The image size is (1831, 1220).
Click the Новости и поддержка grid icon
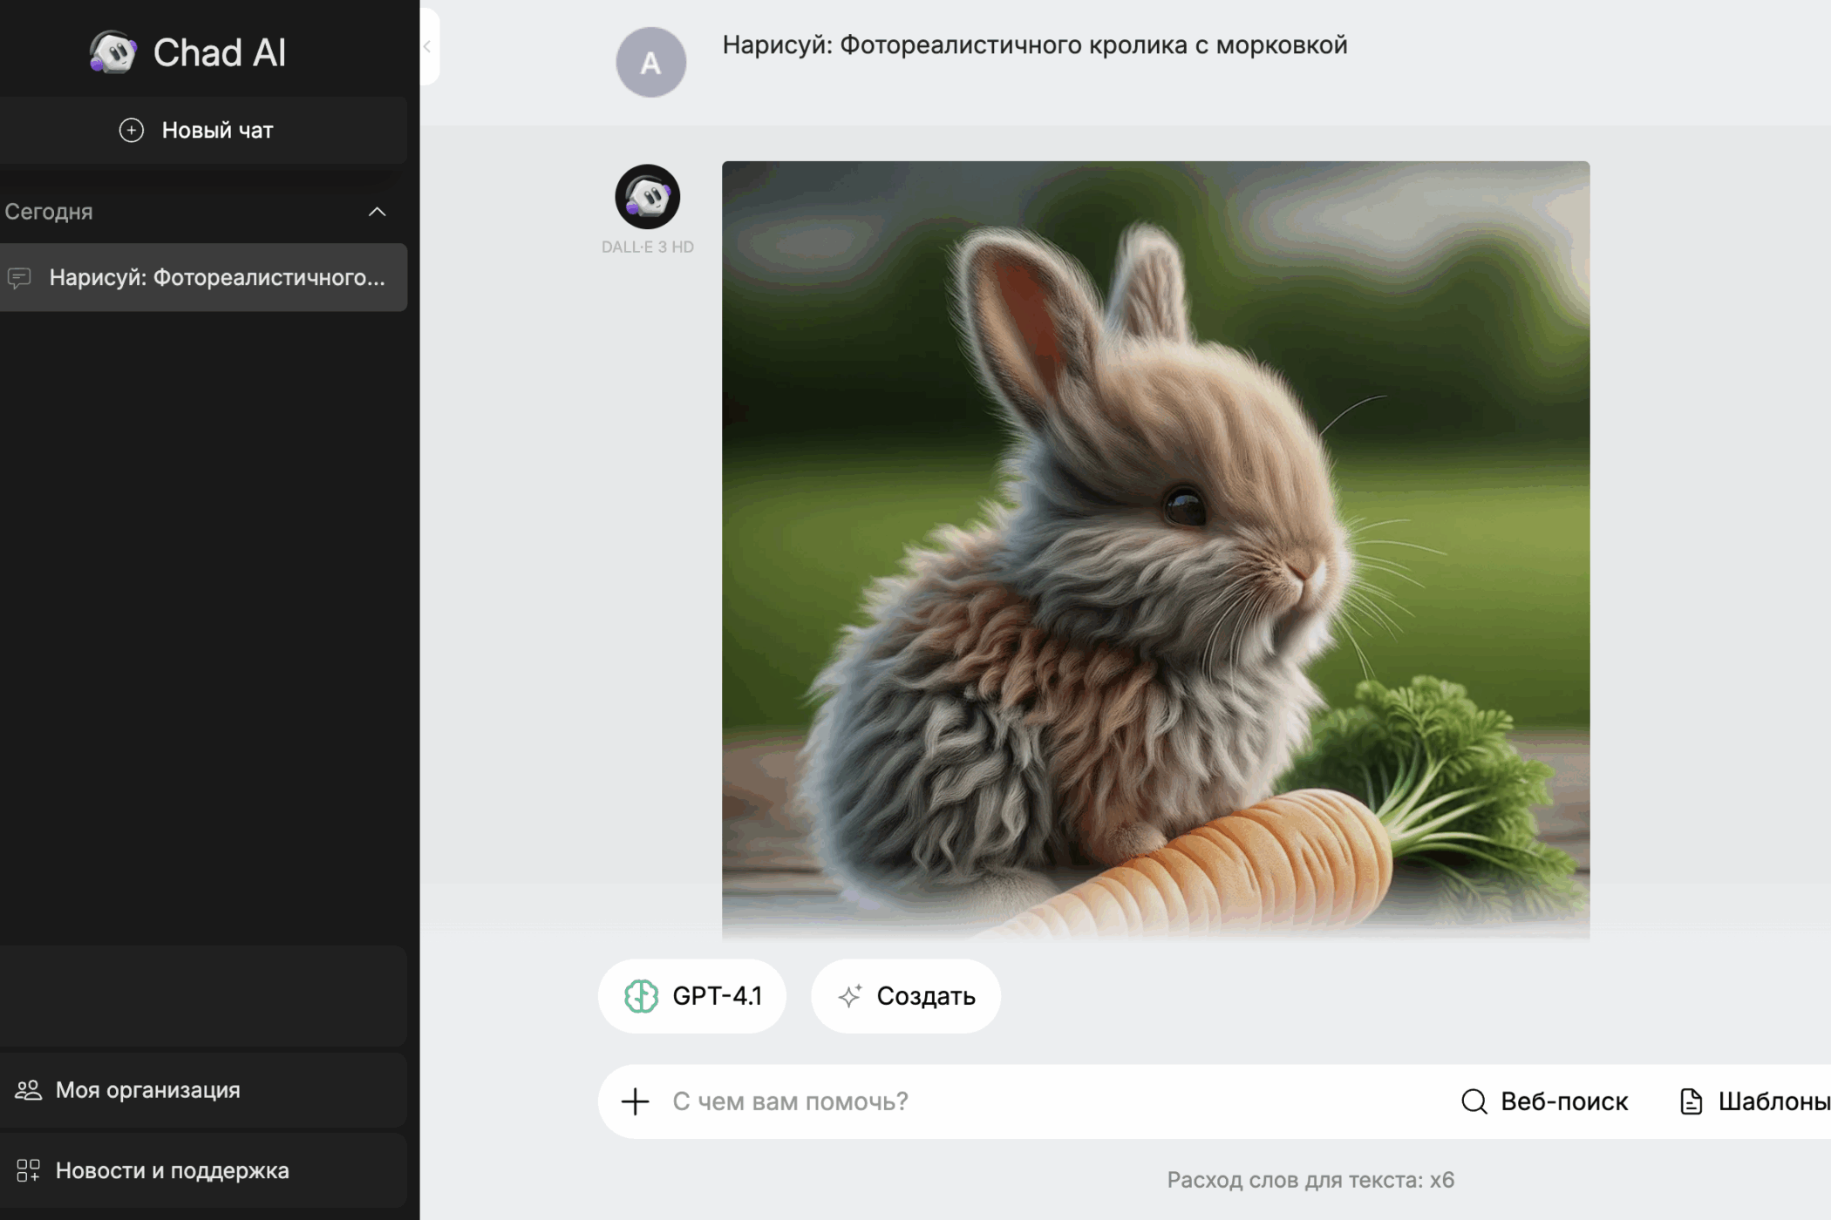pos(28,1170)
